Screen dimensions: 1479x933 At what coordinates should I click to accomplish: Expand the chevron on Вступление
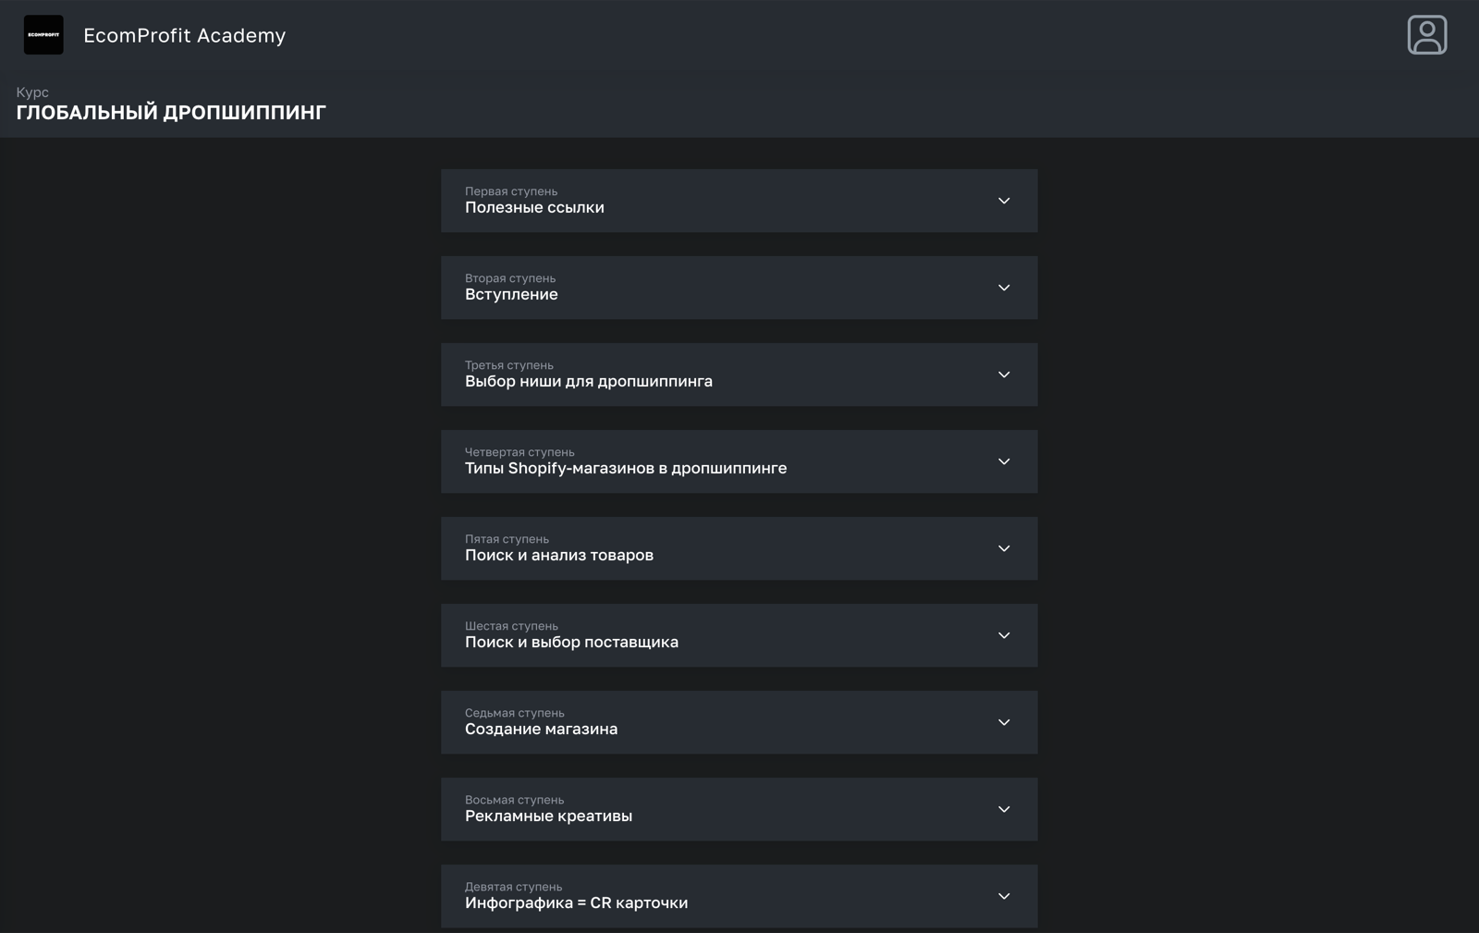tap(1004, 288)
